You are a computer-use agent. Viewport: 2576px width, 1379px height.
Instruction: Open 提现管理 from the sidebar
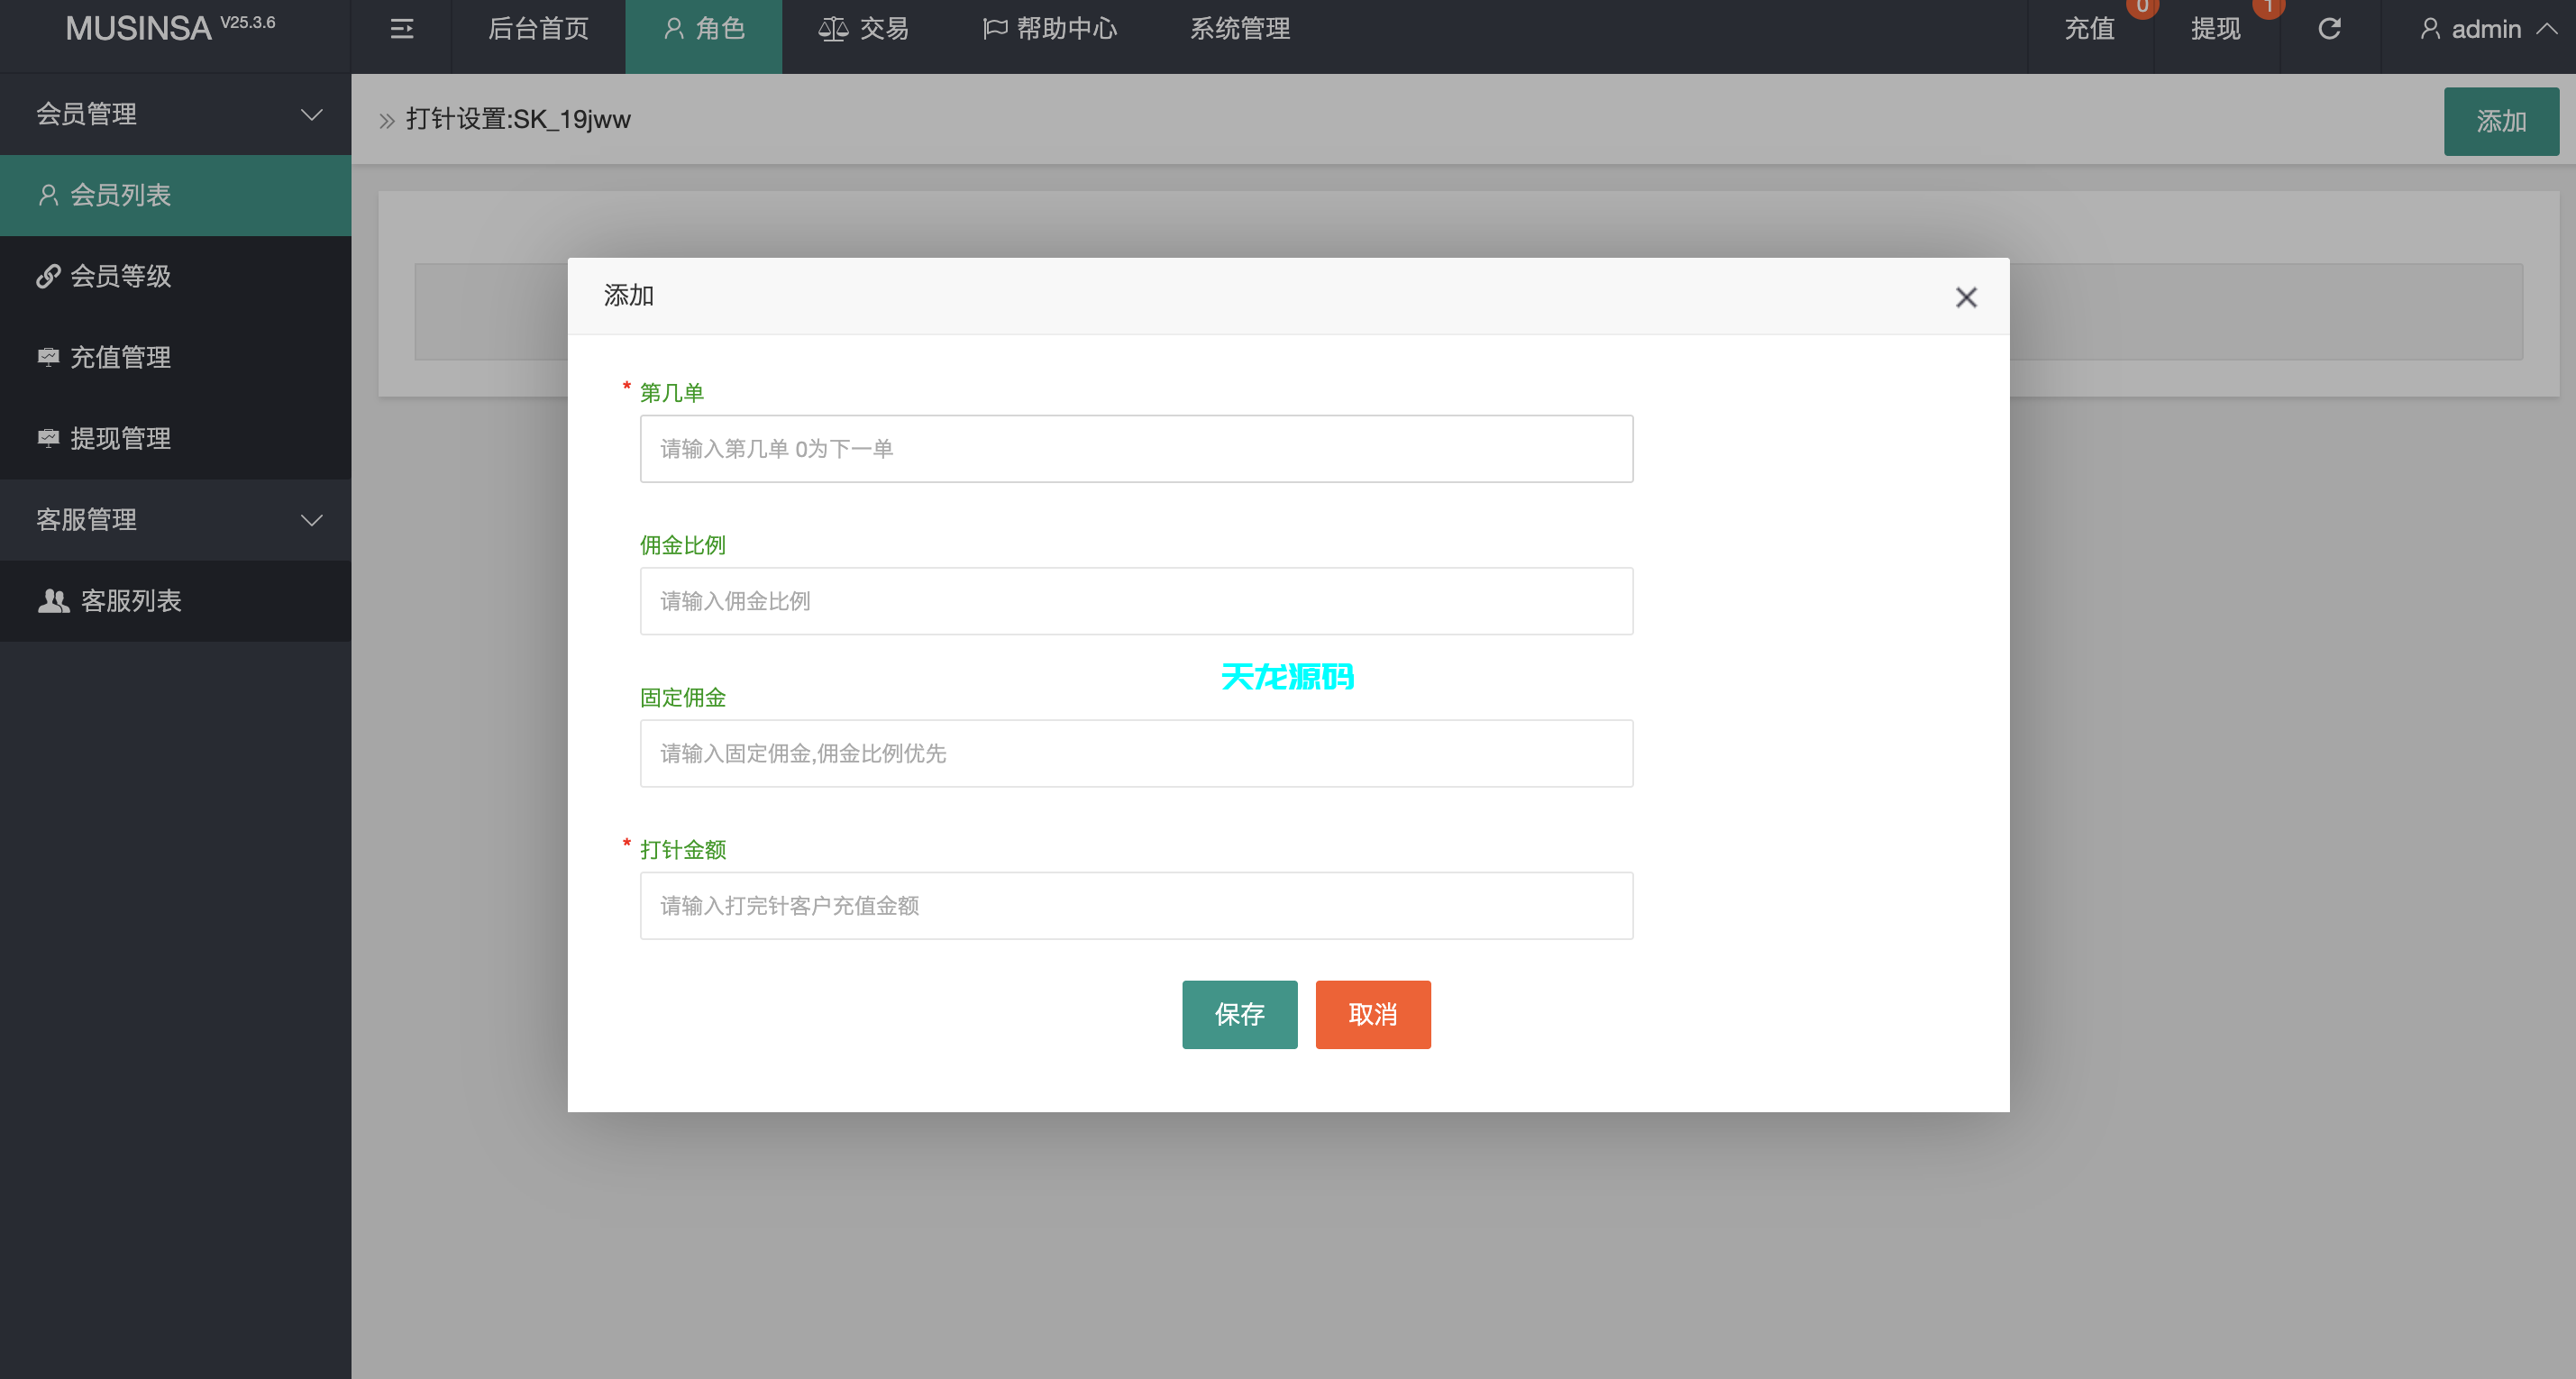point(48,438)
